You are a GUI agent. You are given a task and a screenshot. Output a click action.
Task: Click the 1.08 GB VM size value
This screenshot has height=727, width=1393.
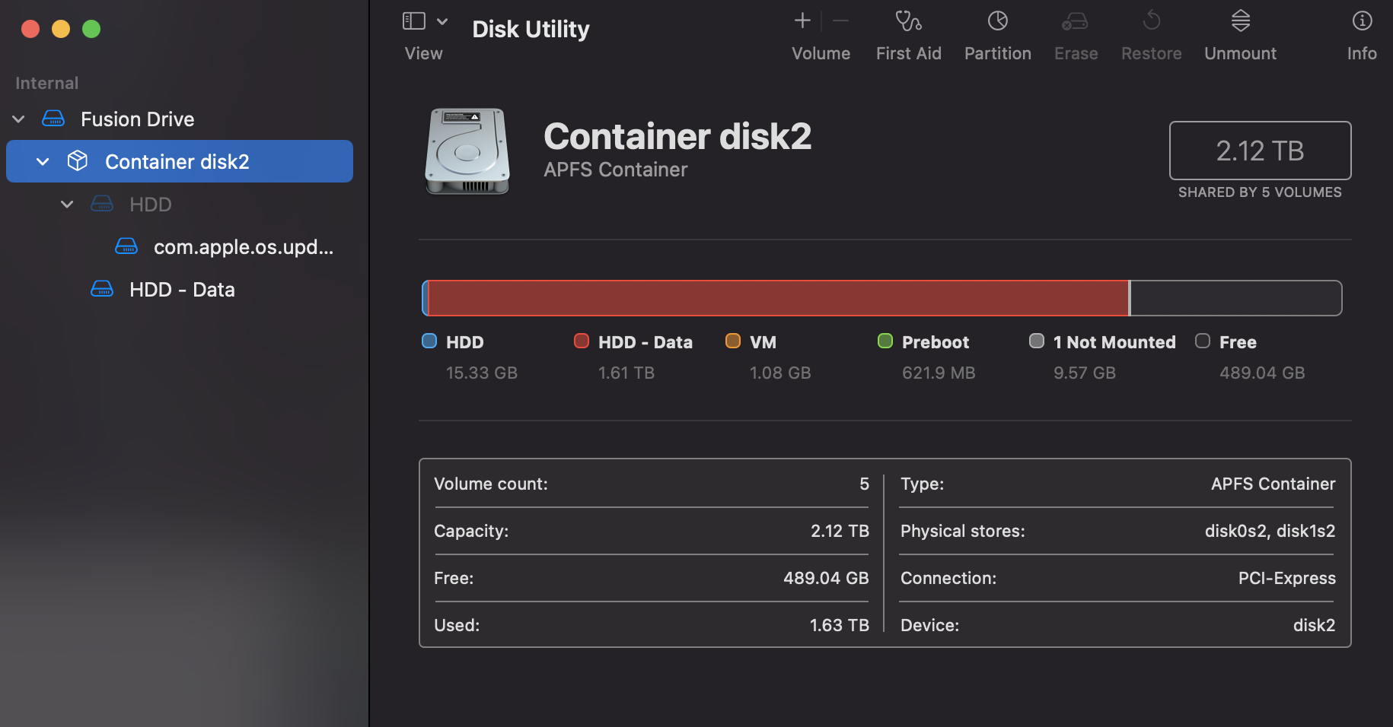click(780, 373)
